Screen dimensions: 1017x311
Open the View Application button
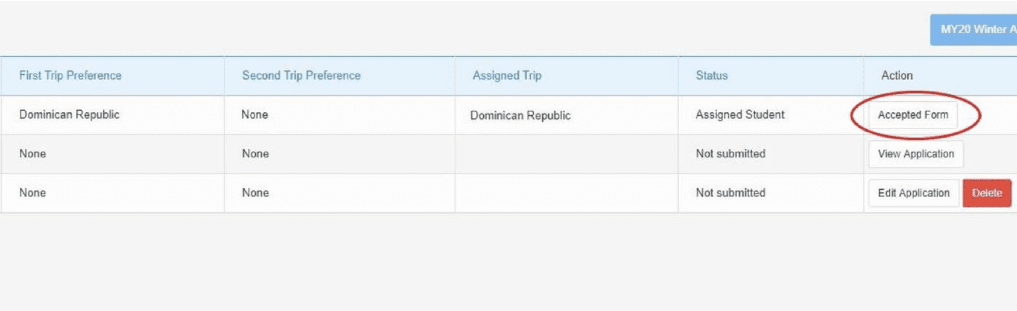pyautogui.click(x=916, y=154)
